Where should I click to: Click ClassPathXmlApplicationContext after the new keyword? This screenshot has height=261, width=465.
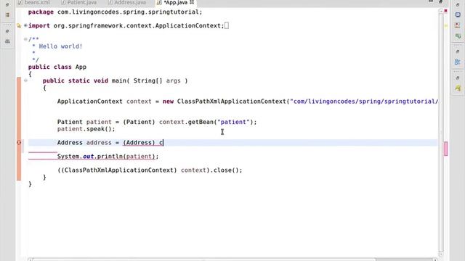231,101
